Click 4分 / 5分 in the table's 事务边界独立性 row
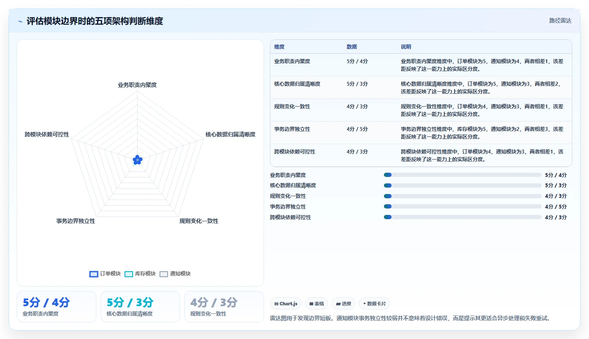Viewport: 589px width, 339px height. (357, 129)
